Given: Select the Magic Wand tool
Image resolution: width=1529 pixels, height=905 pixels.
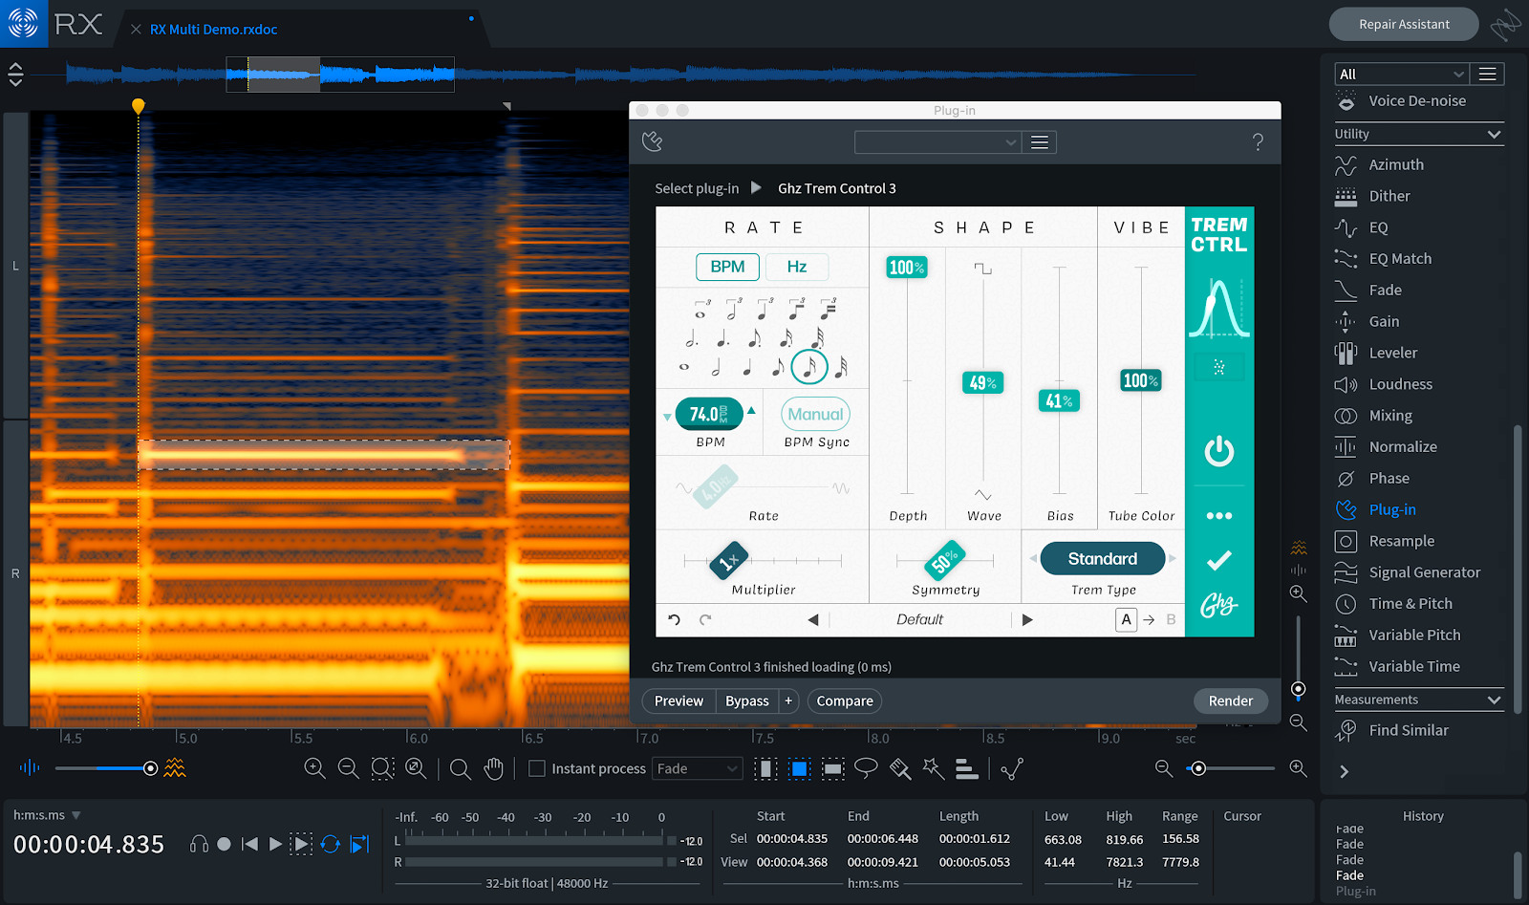Looking at the screenshot, I should (934, 768).
